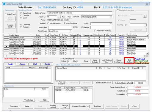152x112 pixels.
Task: Click the Instructions text field
Action: pyautogui.click(x=60, y=27)
